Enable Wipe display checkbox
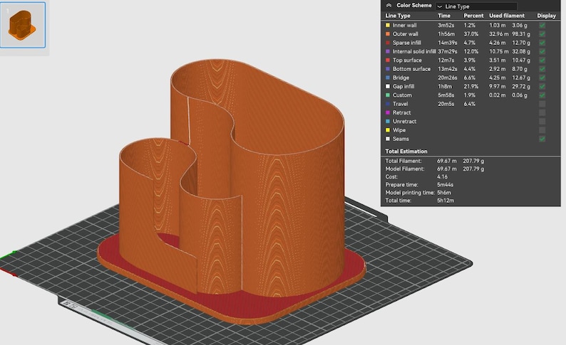The image size is (566, 345). click(542, 130)
